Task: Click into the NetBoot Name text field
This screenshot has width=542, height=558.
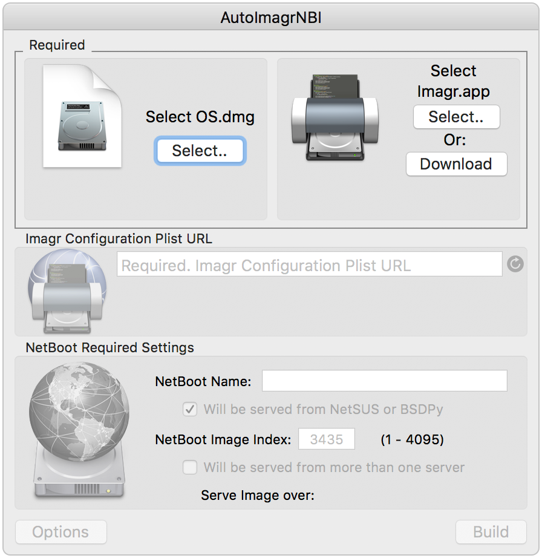Action: tap(385, 381)
